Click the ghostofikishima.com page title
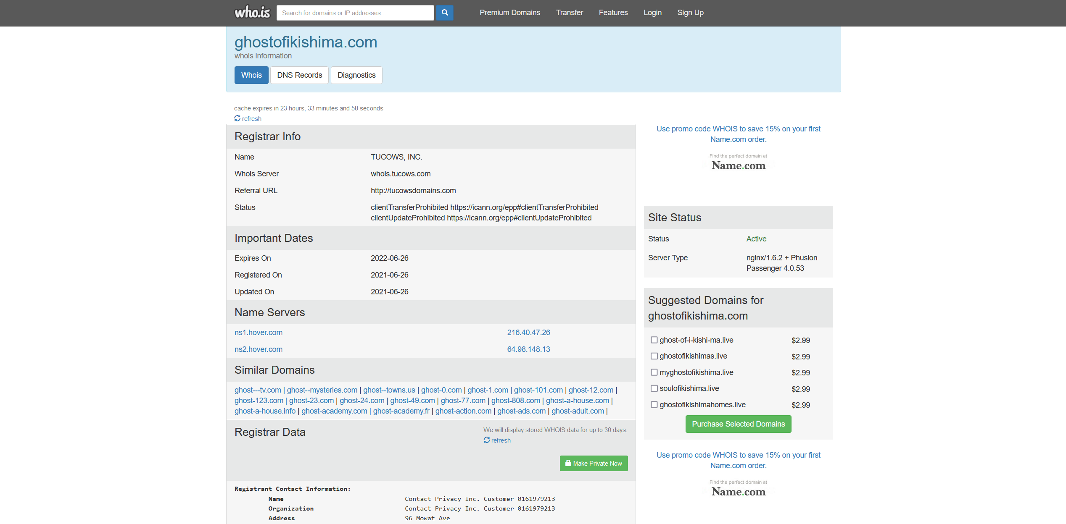 click(x=306, y=42)
